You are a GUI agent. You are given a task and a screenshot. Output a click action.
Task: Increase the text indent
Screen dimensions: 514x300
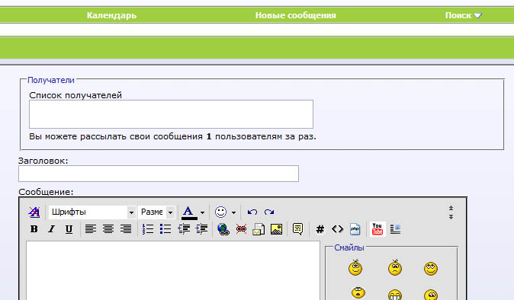pos(201,229)
